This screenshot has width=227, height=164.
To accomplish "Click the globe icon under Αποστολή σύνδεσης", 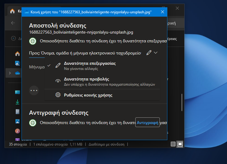I will point(33,41).
